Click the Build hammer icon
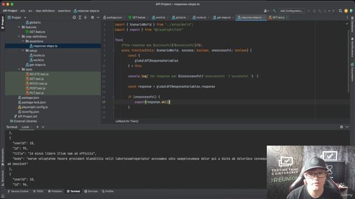 274,11
